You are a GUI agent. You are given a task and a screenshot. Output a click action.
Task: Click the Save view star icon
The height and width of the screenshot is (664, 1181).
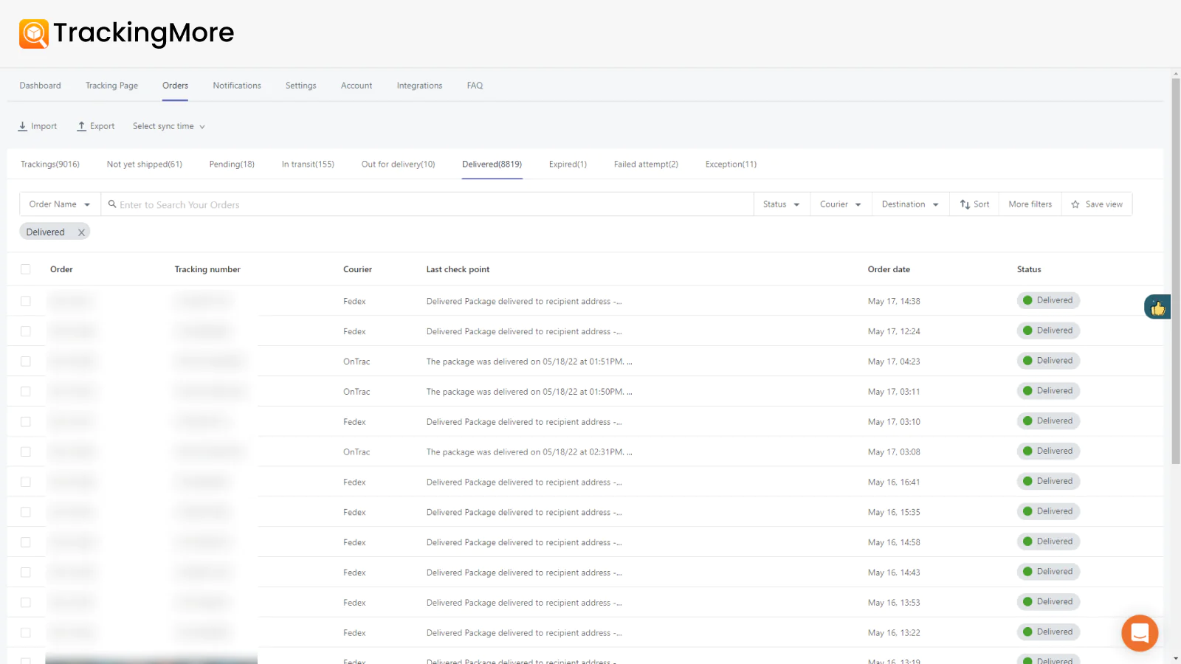click(1075, 204)
